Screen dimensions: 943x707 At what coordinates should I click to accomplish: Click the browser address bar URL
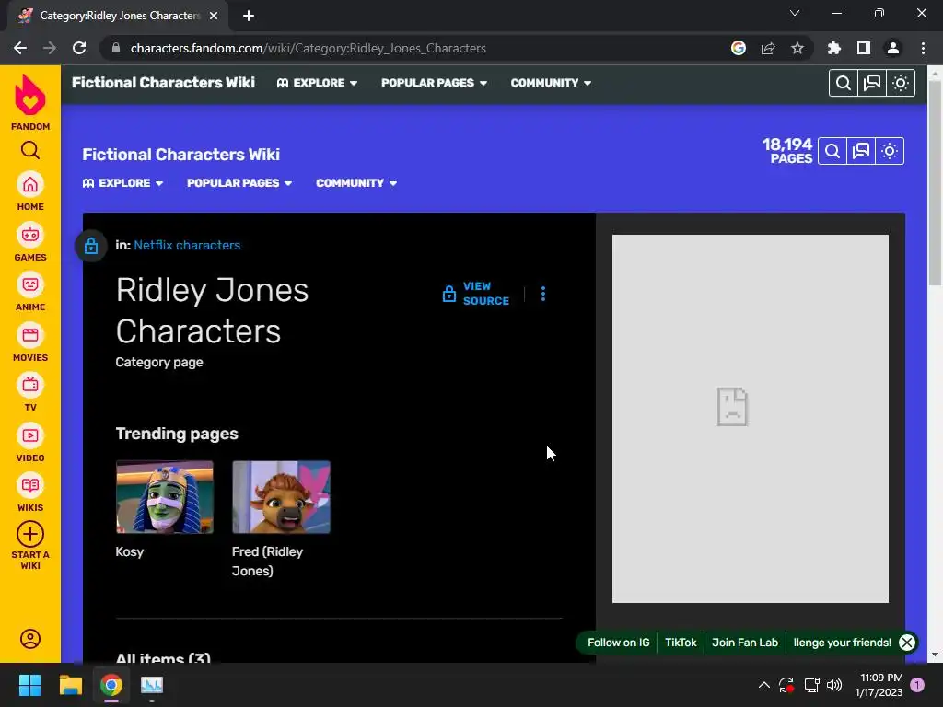click(x=308, y=48)
